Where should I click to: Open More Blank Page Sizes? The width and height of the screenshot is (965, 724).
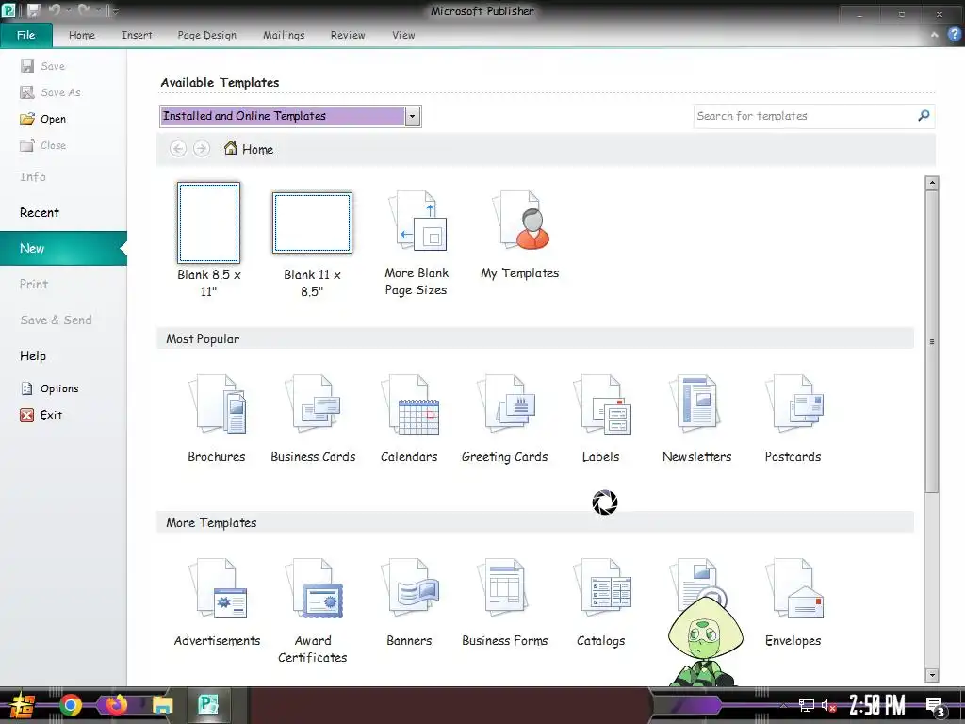point(416,244)
